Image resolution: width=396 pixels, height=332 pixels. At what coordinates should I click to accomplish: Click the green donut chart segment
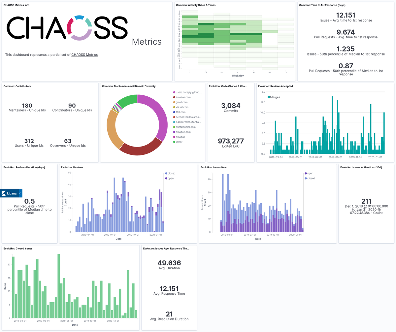[x=127, y=100]
